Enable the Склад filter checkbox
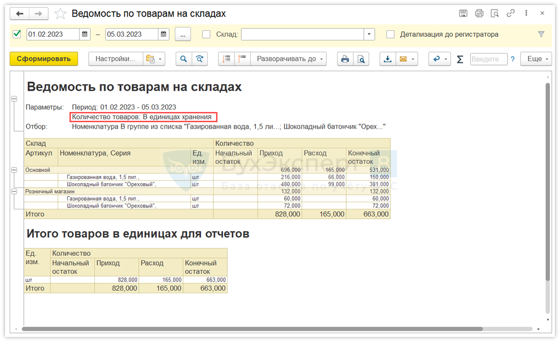Screen dimensions: 560x342 coord(206,34)
